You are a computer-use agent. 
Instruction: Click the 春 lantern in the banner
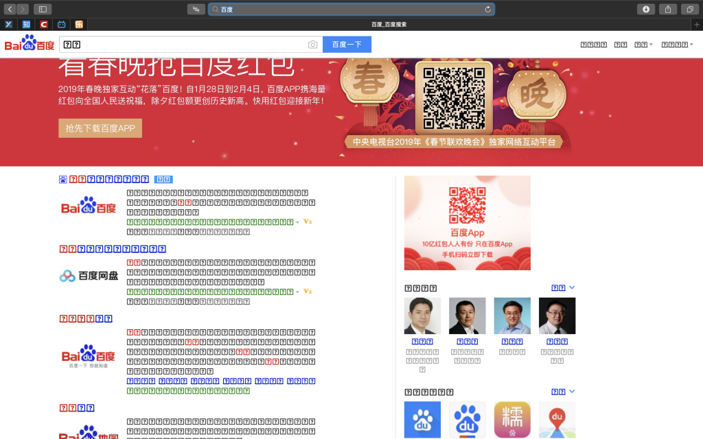[x=369, y=81]
